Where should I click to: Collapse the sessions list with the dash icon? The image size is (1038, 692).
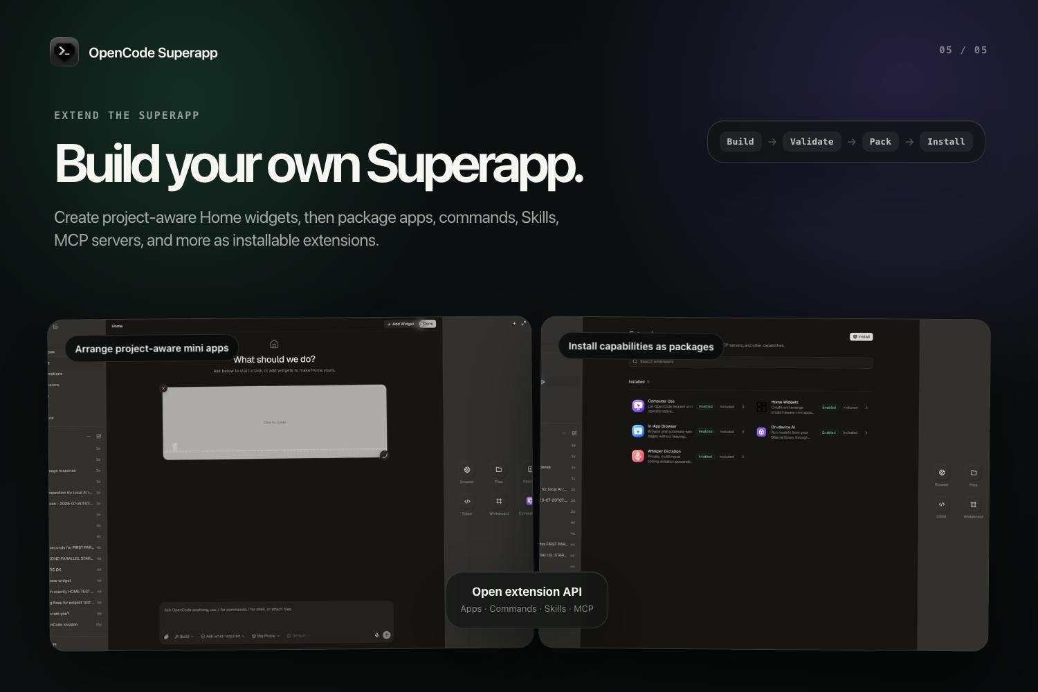point(88,437)
